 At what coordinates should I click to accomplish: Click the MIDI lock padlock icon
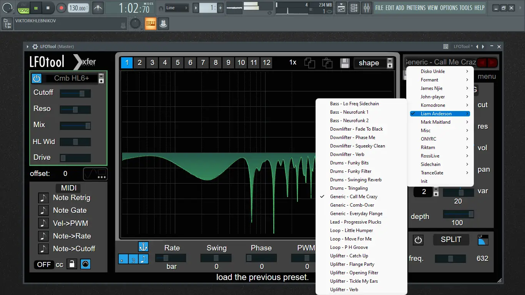(x=72, y=264)
